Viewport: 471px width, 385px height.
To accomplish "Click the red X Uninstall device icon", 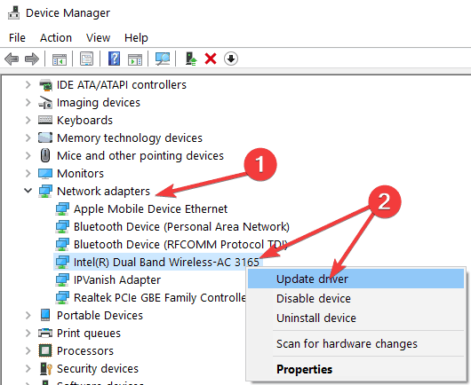I will 211,59.
